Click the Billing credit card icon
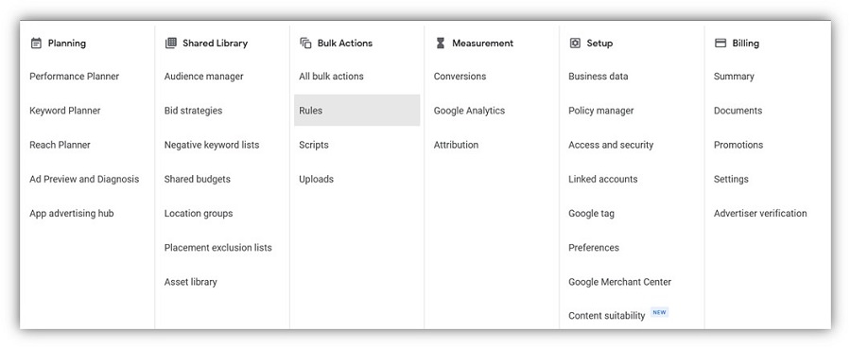 pos(721,43)
